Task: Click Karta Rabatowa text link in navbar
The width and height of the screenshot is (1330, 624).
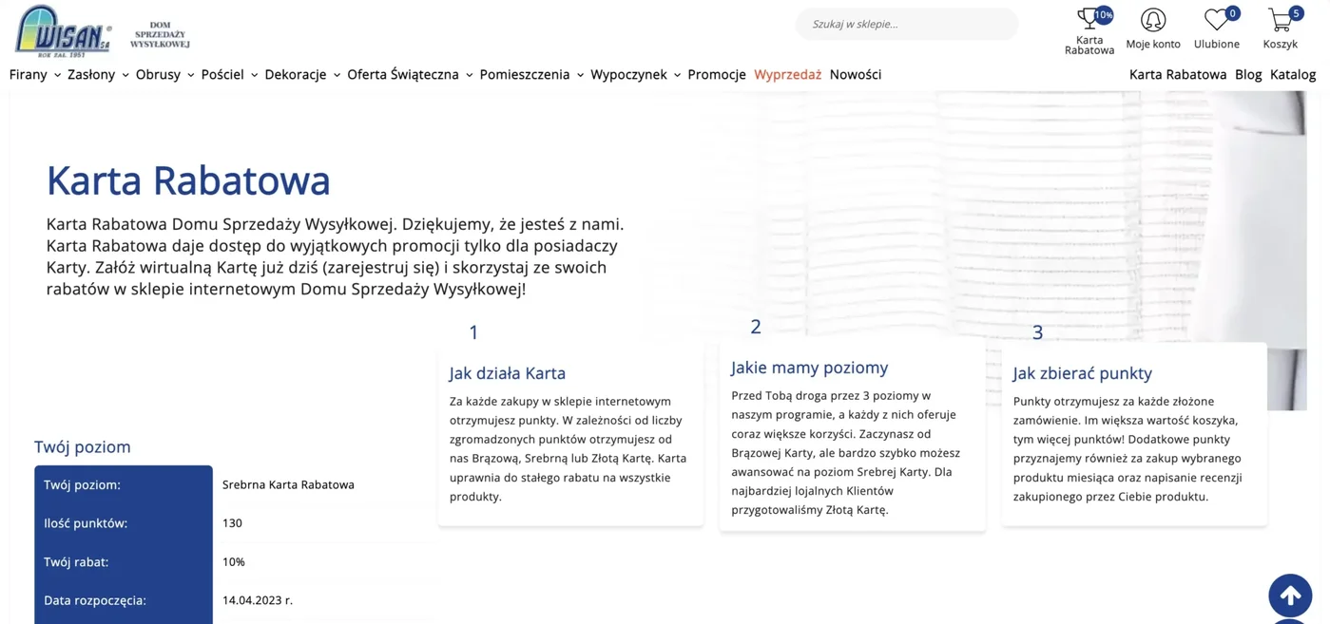Action: pos(1178,74)
